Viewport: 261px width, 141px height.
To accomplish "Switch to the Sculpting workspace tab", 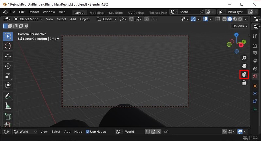I will (x=116, y=13).
